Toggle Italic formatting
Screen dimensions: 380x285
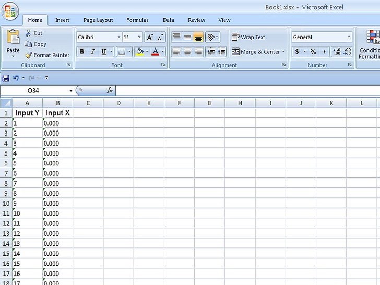coord(92,52)
